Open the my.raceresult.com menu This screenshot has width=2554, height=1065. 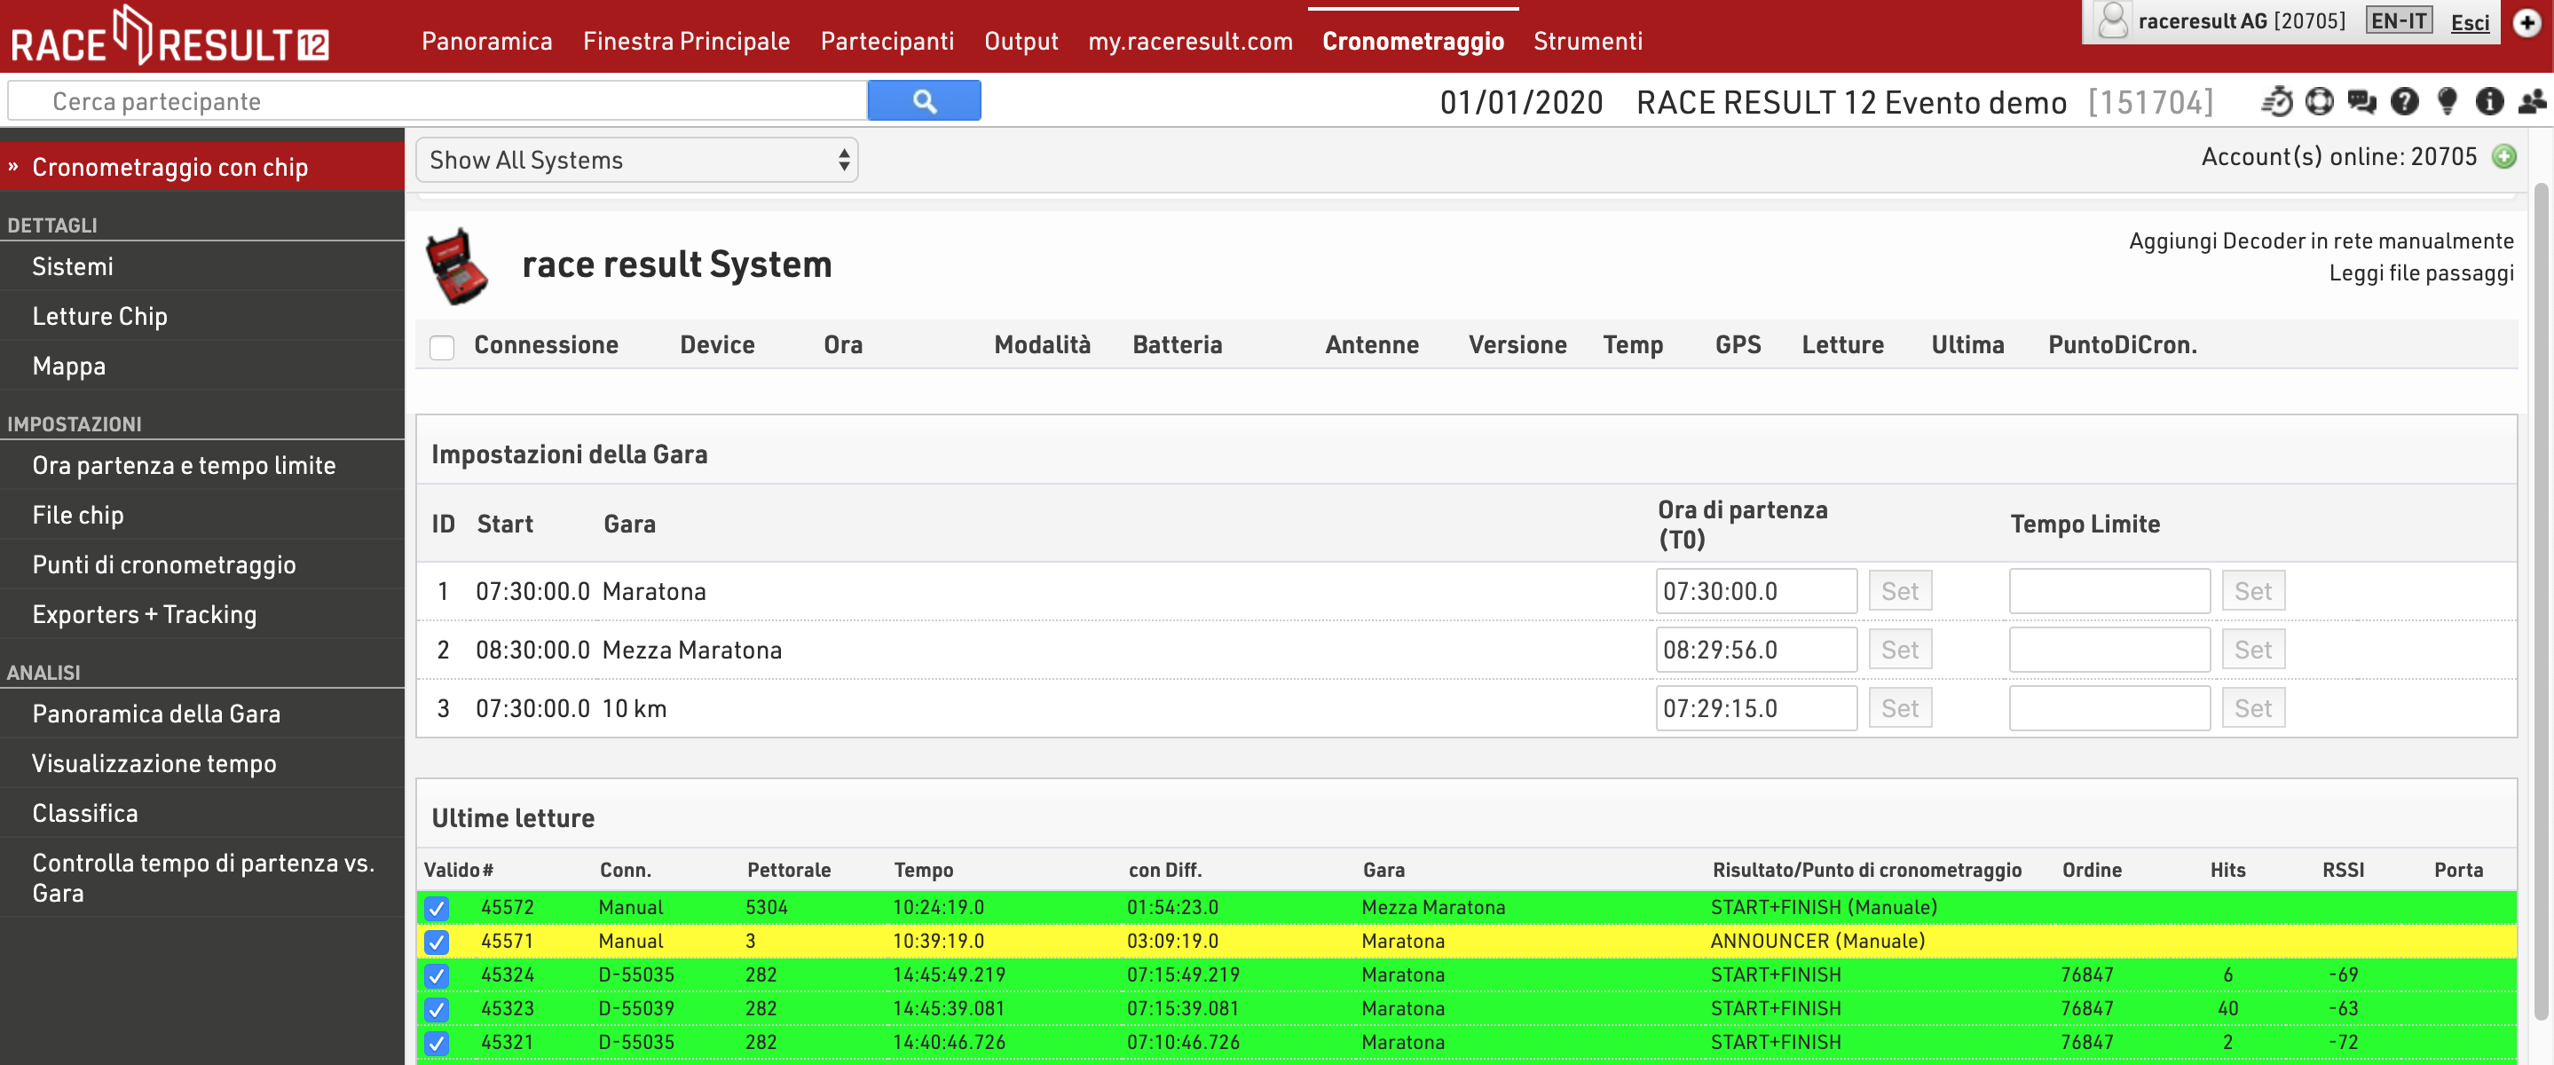tap(1190, 41)
